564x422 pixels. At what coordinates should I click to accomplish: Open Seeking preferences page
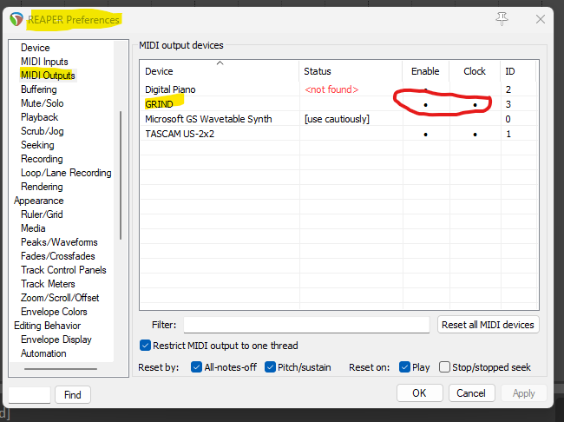37,145
